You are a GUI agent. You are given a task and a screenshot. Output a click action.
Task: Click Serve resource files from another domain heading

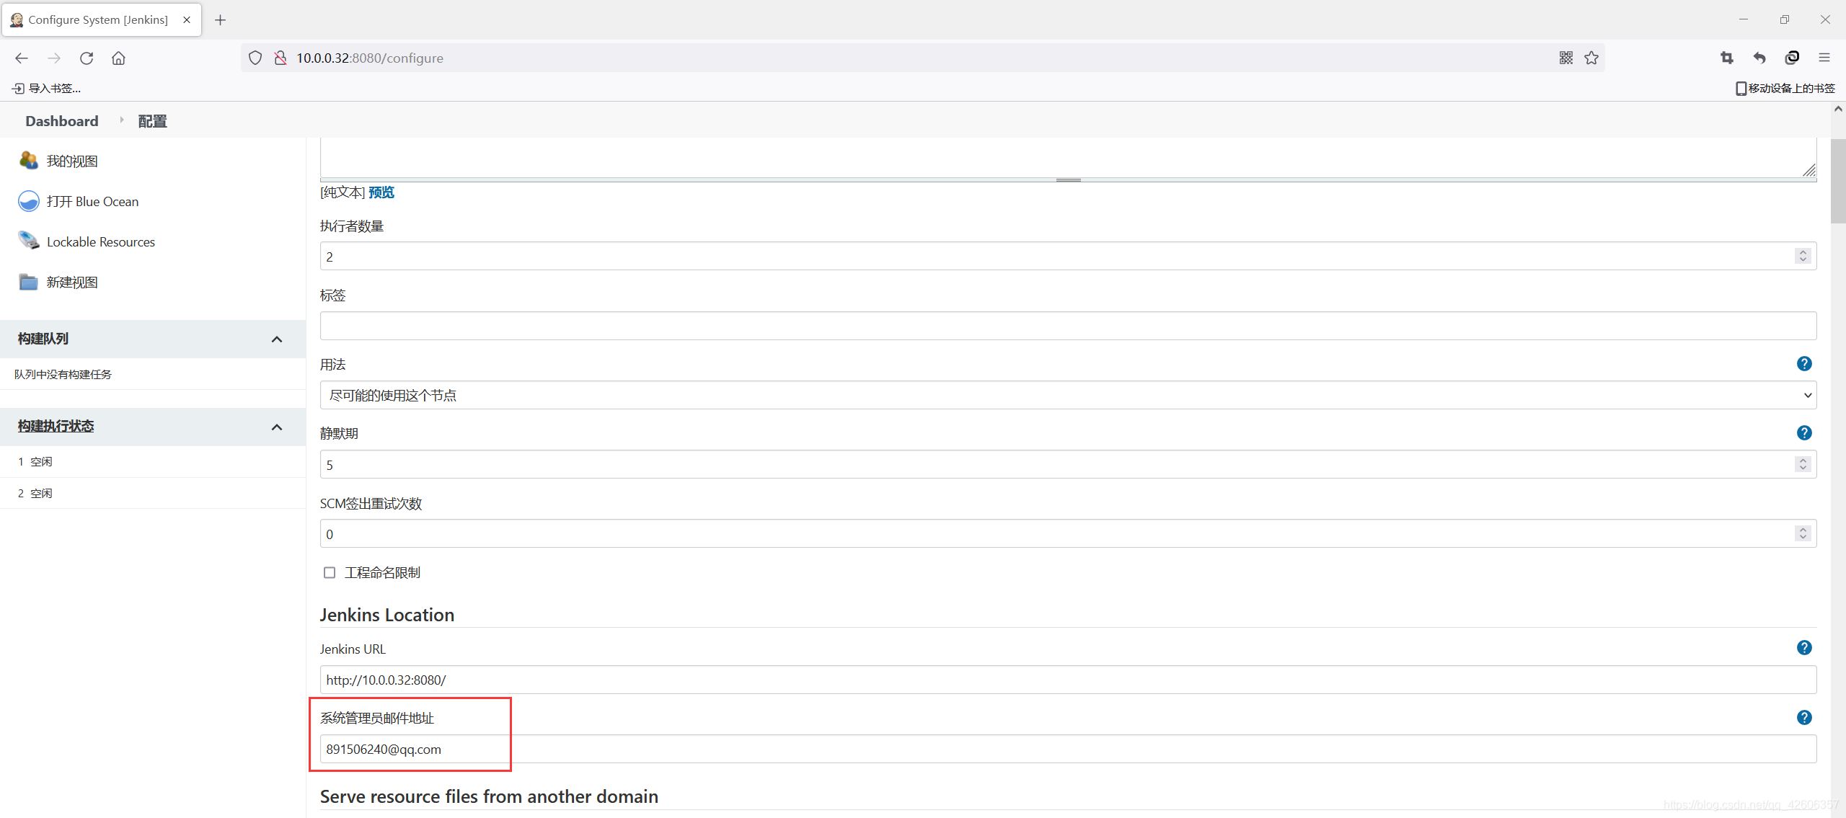point(489,796)
